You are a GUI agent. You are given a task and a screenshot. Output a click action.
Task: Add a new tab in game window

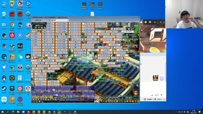click(70, 20)
